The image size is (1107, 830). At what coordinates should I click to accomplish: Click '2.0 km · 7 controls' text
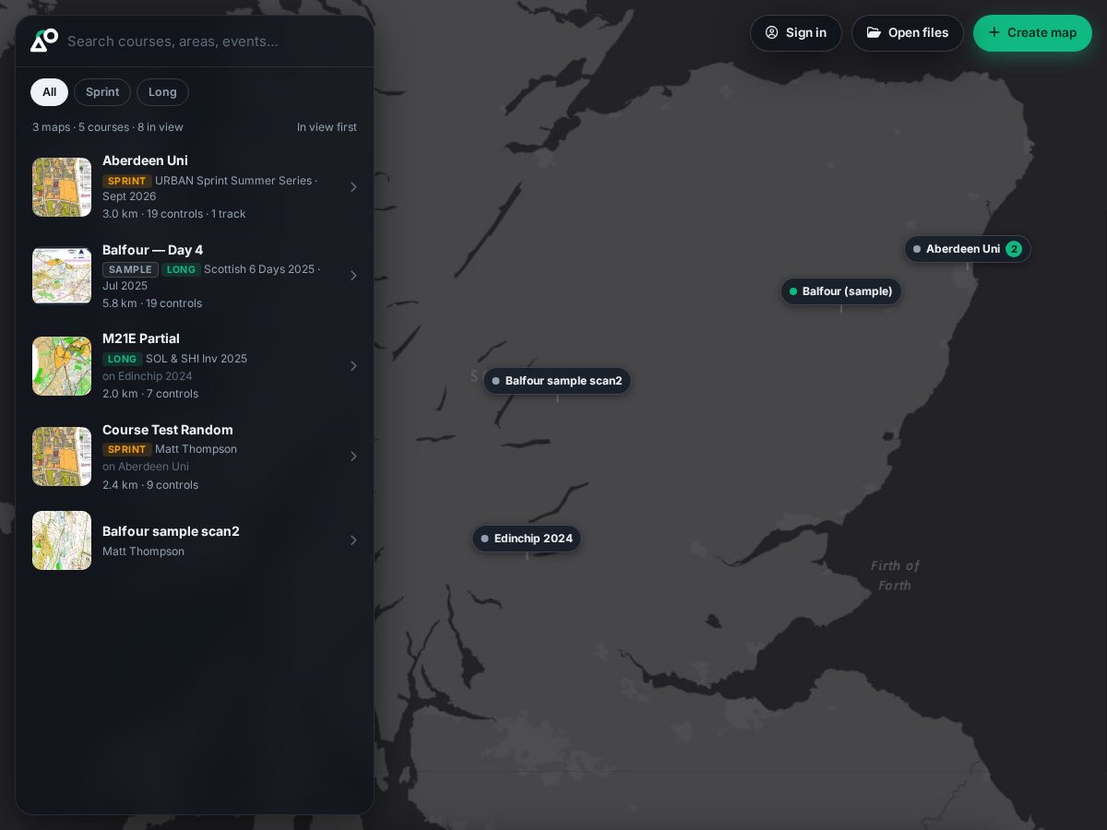(x=150, y=394)
